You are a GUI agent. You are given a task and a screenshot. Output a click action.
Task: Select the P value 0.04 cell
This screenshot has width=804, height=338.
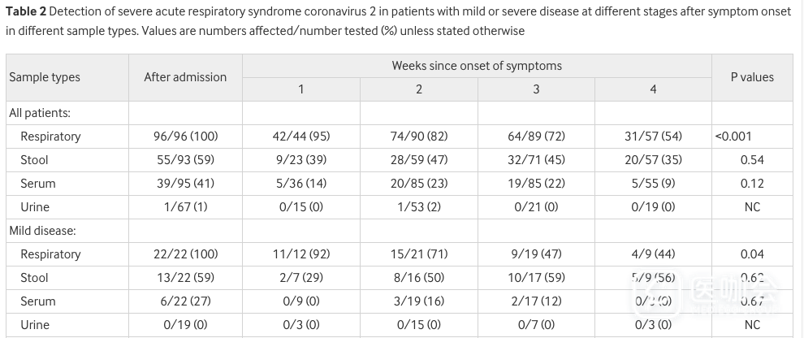(752, 254)
